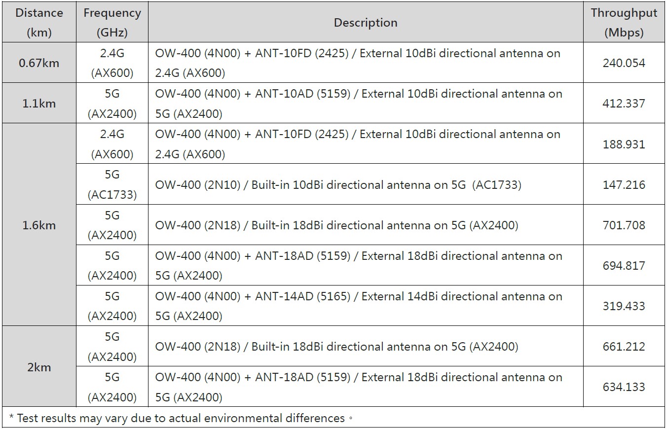The width and height of the screenshot is (667, 429).
Task: Click the 240.054 throughput value
Action: [x=624, y=63]
